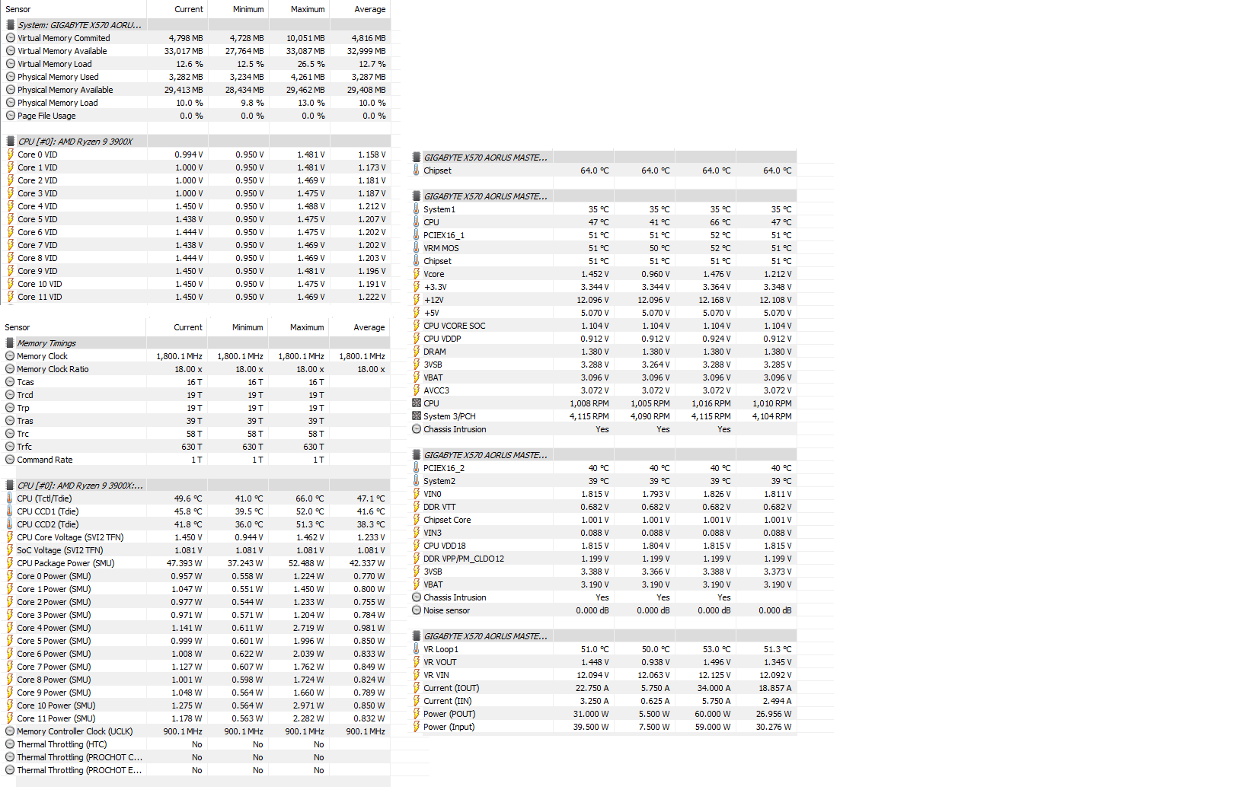Click the CPU CCD2 (Tdie) thermometer icon
The width and height of the screenshot is (1252, 793).
pos(10,524)
